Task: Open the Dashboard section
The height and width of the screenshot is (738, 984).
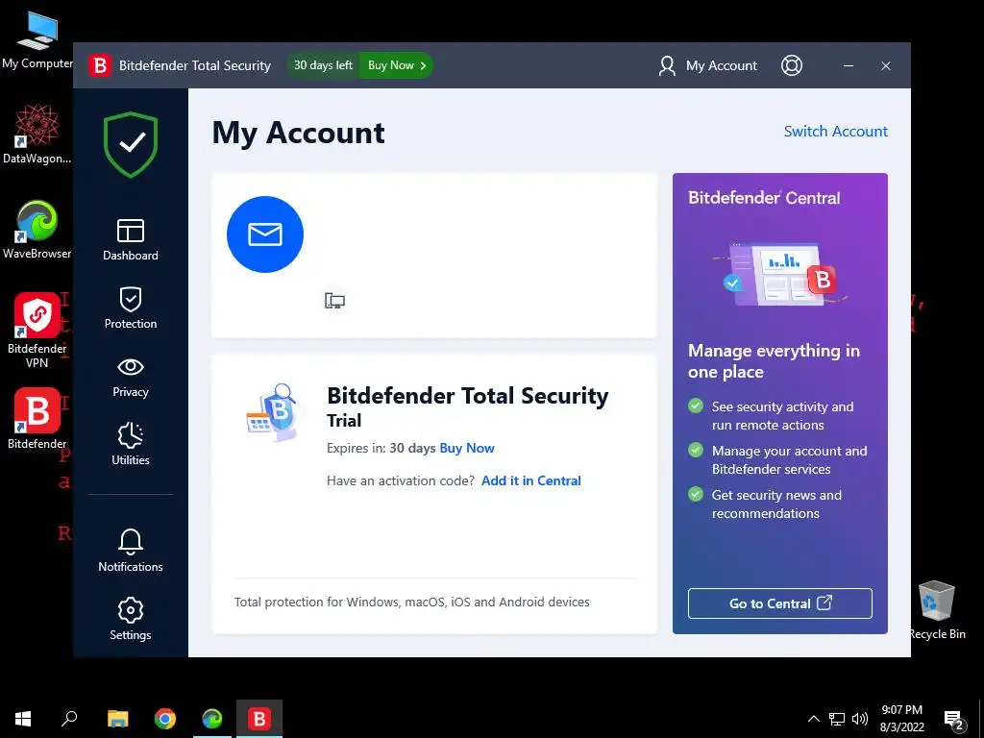Action: (x=131, y=239)
